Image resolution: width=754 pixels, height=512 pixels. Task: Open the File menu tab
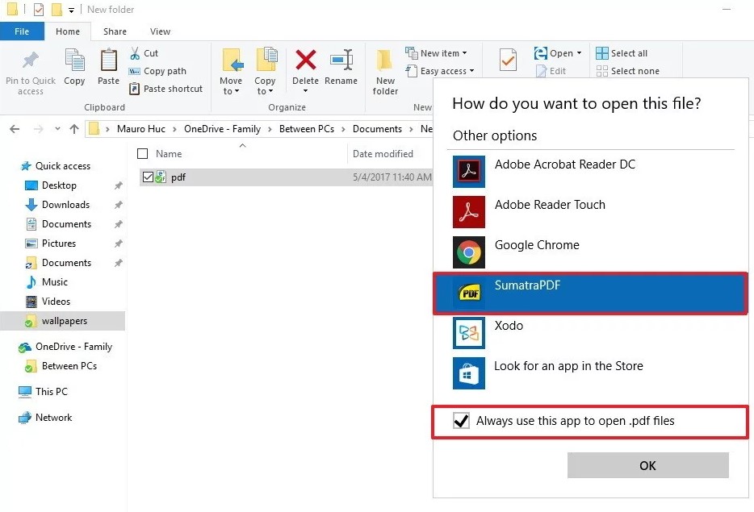22,31
